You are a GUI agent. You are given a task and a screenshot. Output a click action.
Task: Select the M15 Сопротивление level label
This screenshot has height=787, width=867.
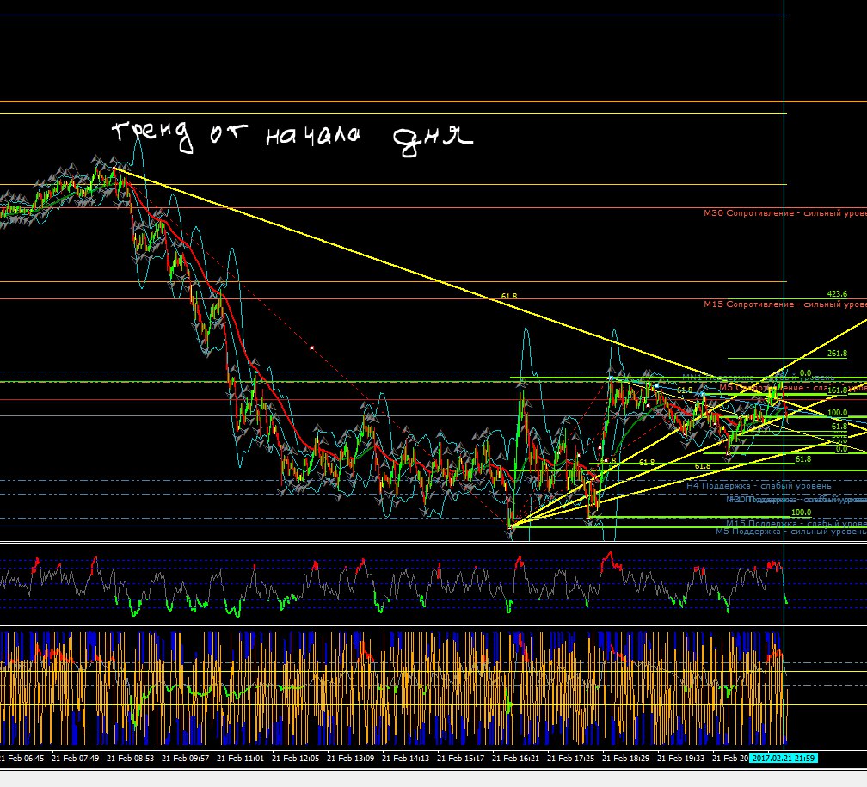(784, 304)
